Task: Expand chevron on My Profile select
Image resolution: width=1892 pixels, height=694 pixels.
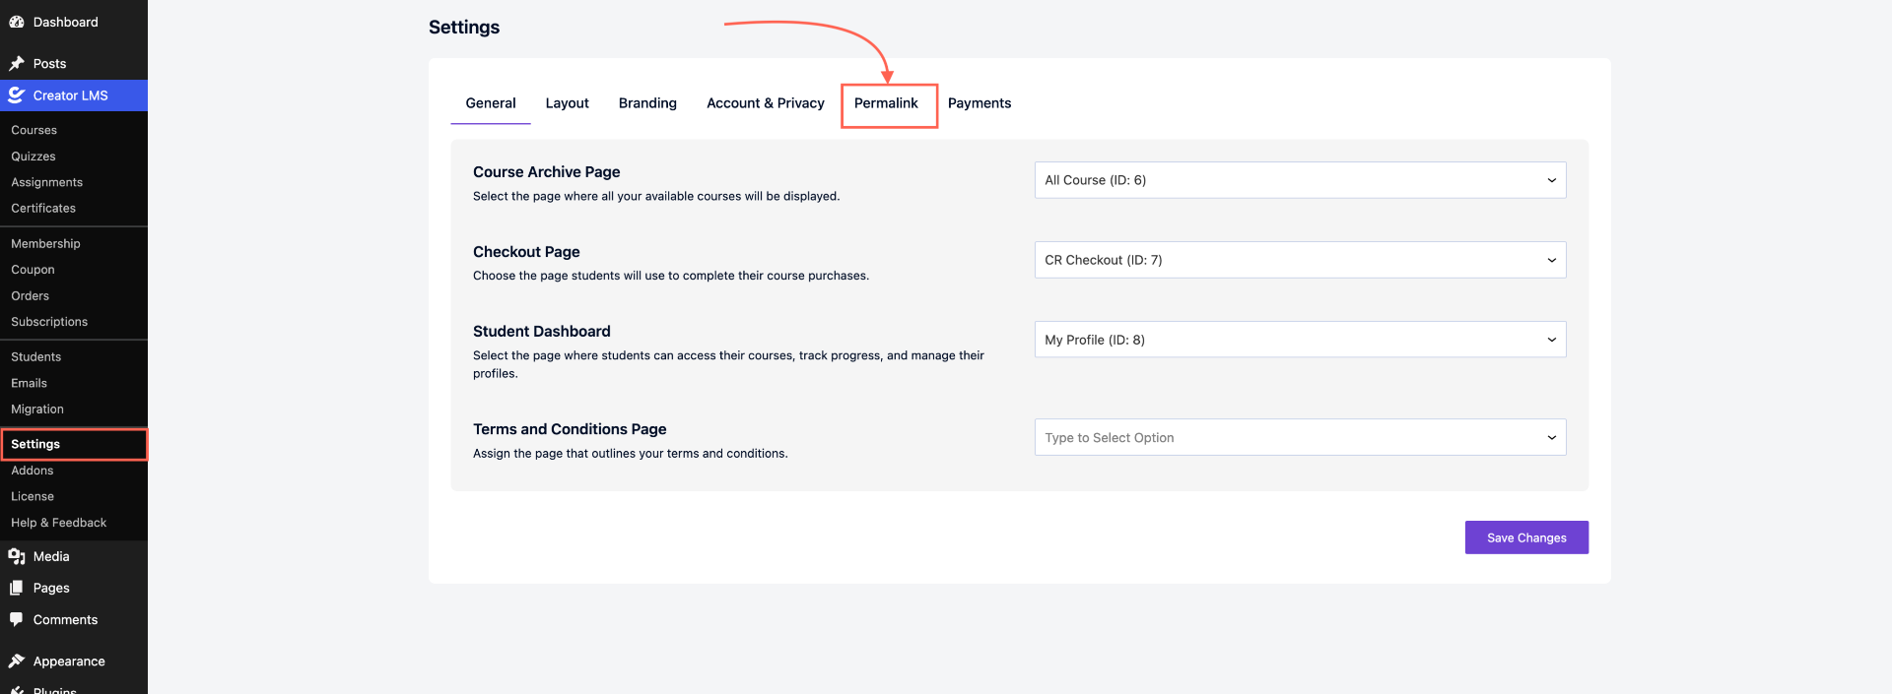Action: [1551, 340]
